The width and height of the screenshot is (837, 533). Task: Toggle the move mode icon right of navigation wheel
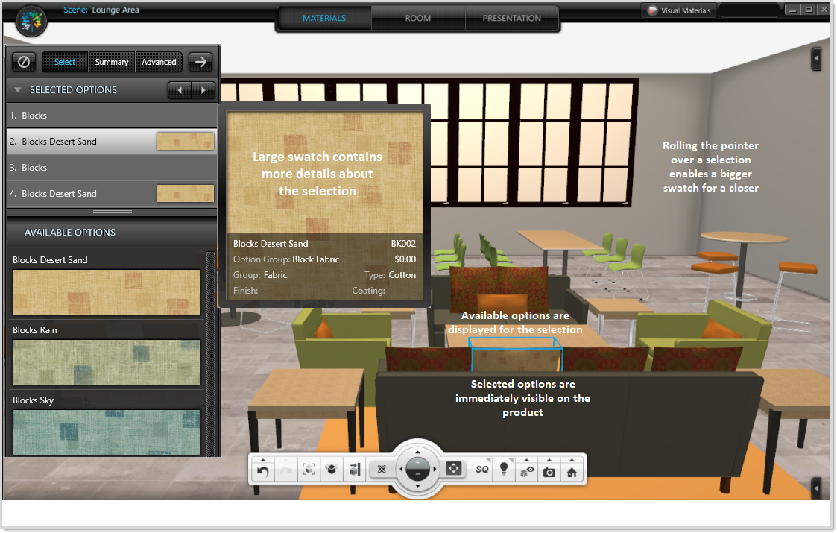(x=455, y=469)
